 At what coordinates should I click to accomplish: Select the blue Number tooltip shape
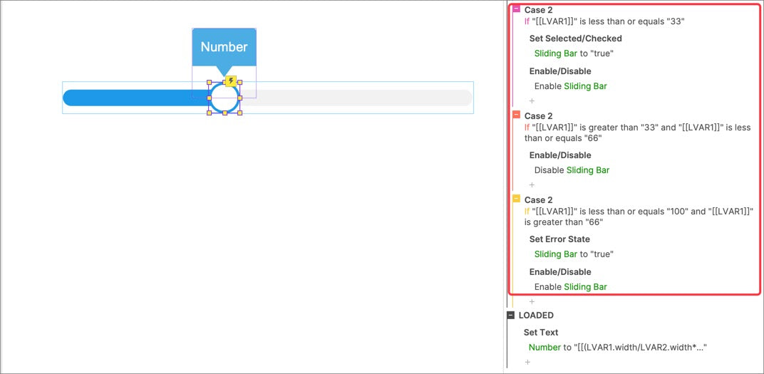224,48
